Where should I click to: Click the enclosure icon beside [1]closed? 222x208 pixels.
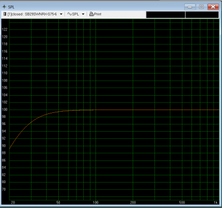coord(5,14)
